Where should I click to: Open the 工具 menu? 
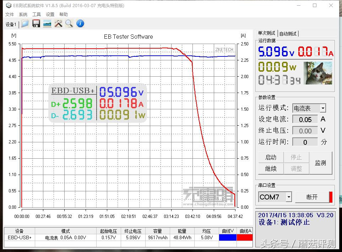[37, 15]
